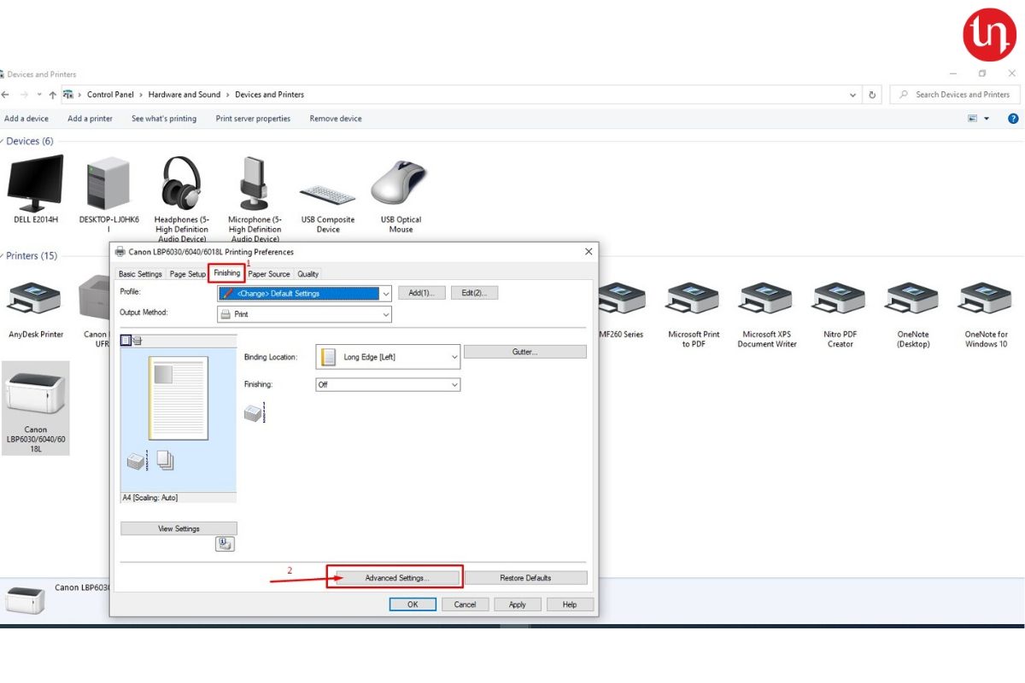Viewport: 1025px width, 683px height.
Task: Open the Output Method dropdown
Action: click(x=305, y=314)
